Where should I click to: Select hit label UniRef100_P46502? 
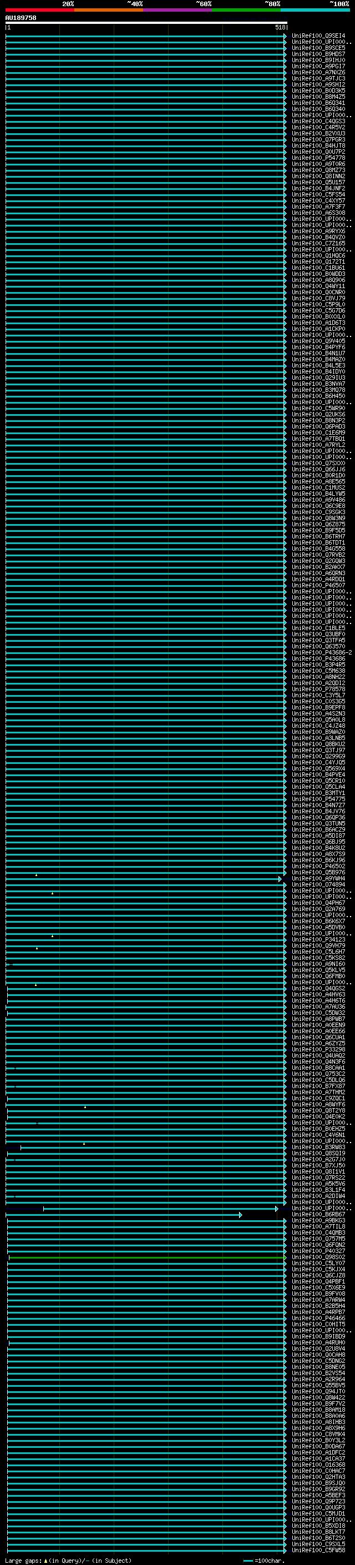[318, 867]
